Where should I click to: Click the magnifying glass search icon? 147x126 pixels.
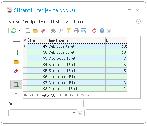61,31
